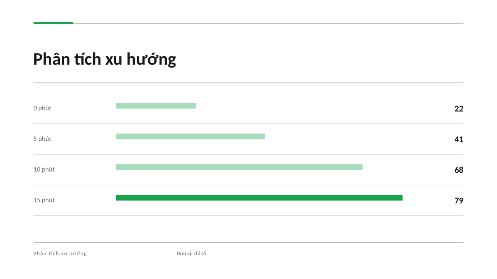Click the 'Đơn vị: chỉ số' footer note
497x279 pixels.
tap(192, 254)
